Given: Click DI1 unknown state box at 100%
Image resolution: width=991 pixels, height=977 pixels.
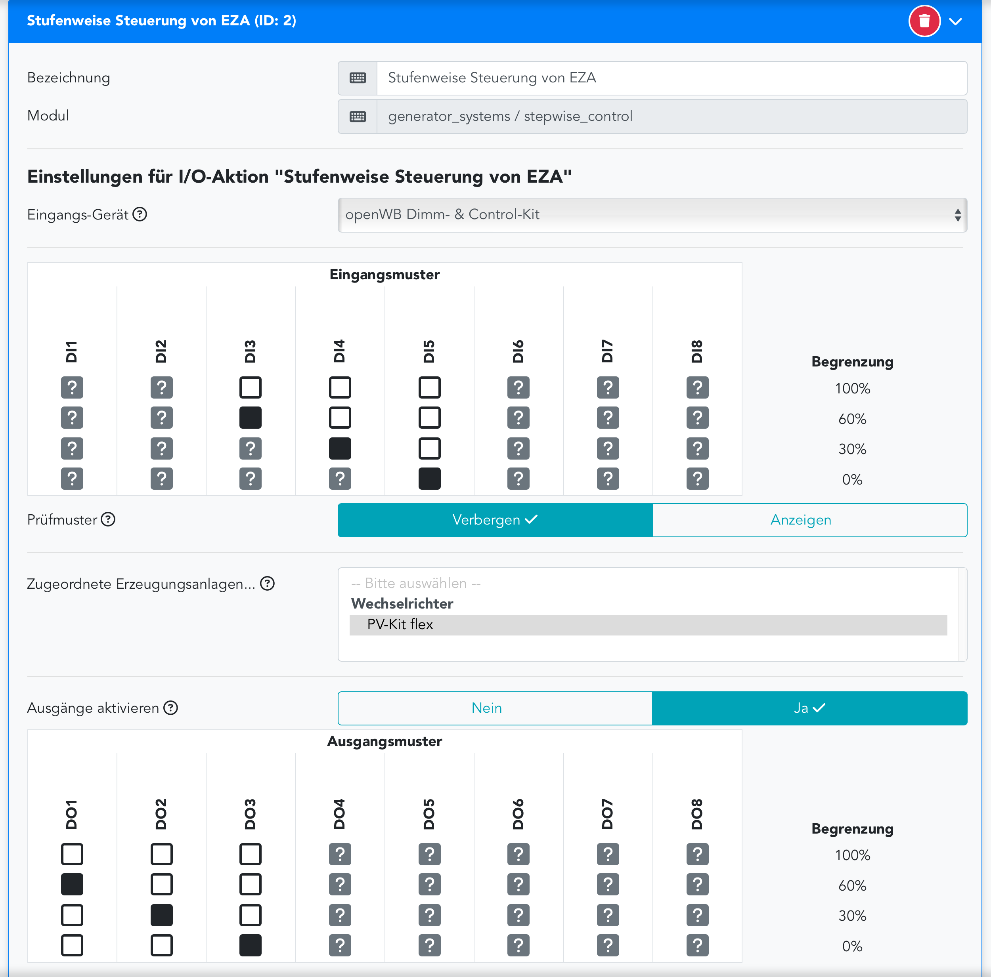Looking at the screenshot, I should click(72, 387).
